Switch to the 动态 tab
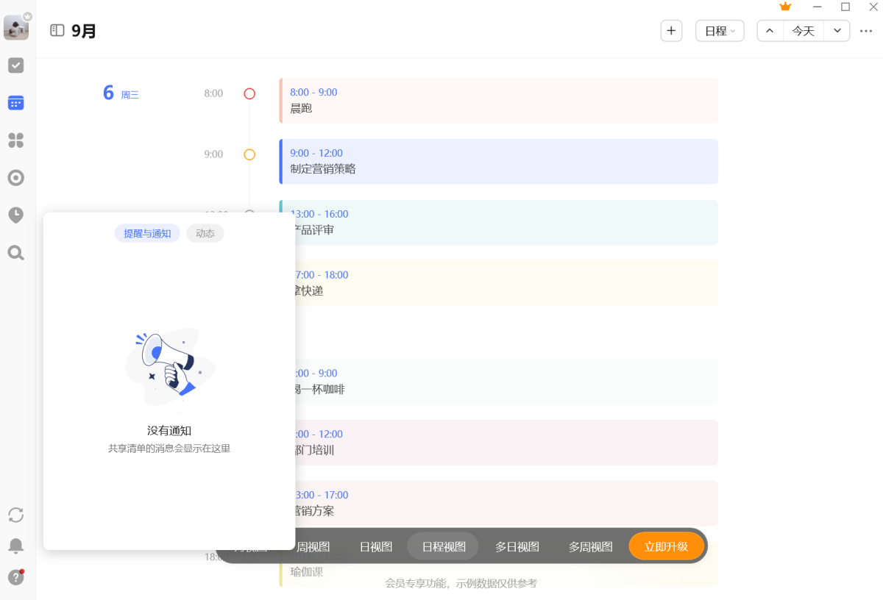Viewport: 883px width, 600px height. 205,233
